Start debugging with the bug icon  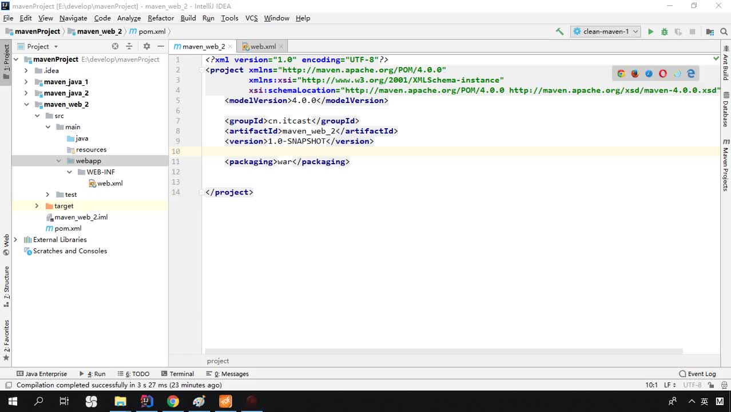(x=664, y=32)
